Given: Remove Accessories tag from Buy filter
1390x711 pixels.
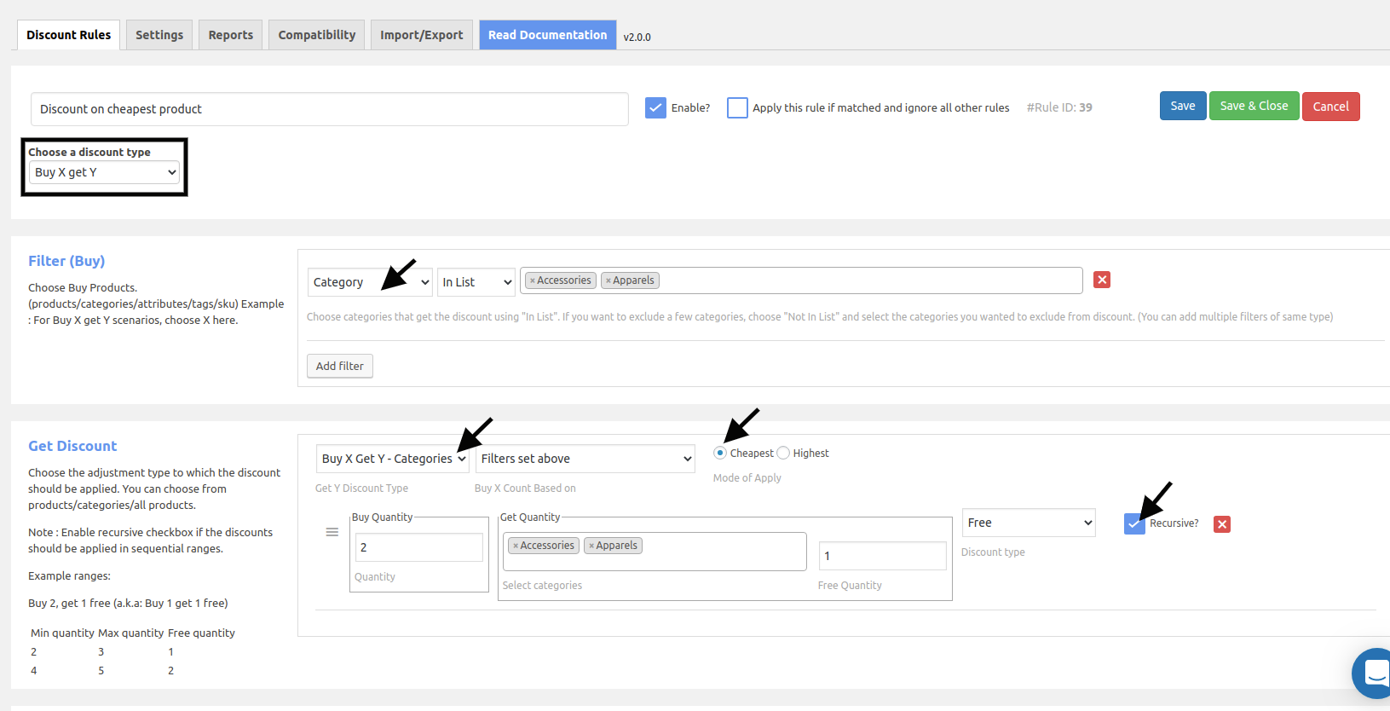Looking at the screenshot, I should [533, 280].
